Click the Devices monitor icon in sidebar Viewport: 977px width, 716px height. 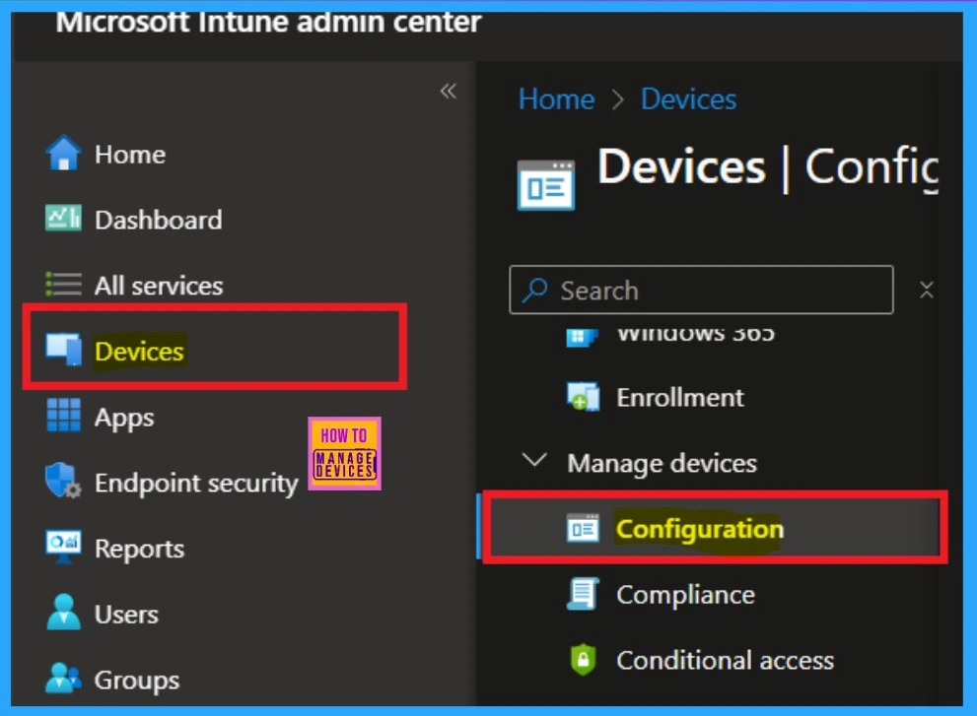(x=63, y=350)
